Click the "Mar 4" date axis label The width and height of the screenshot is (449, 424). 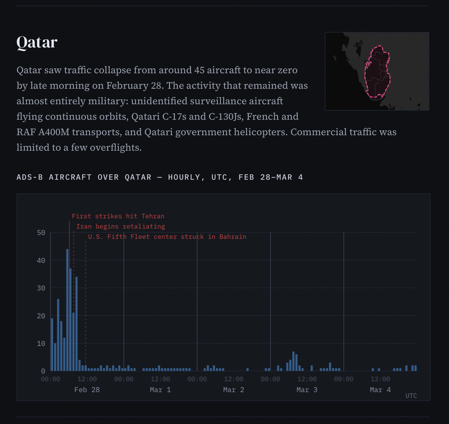(x=380, y=390)
